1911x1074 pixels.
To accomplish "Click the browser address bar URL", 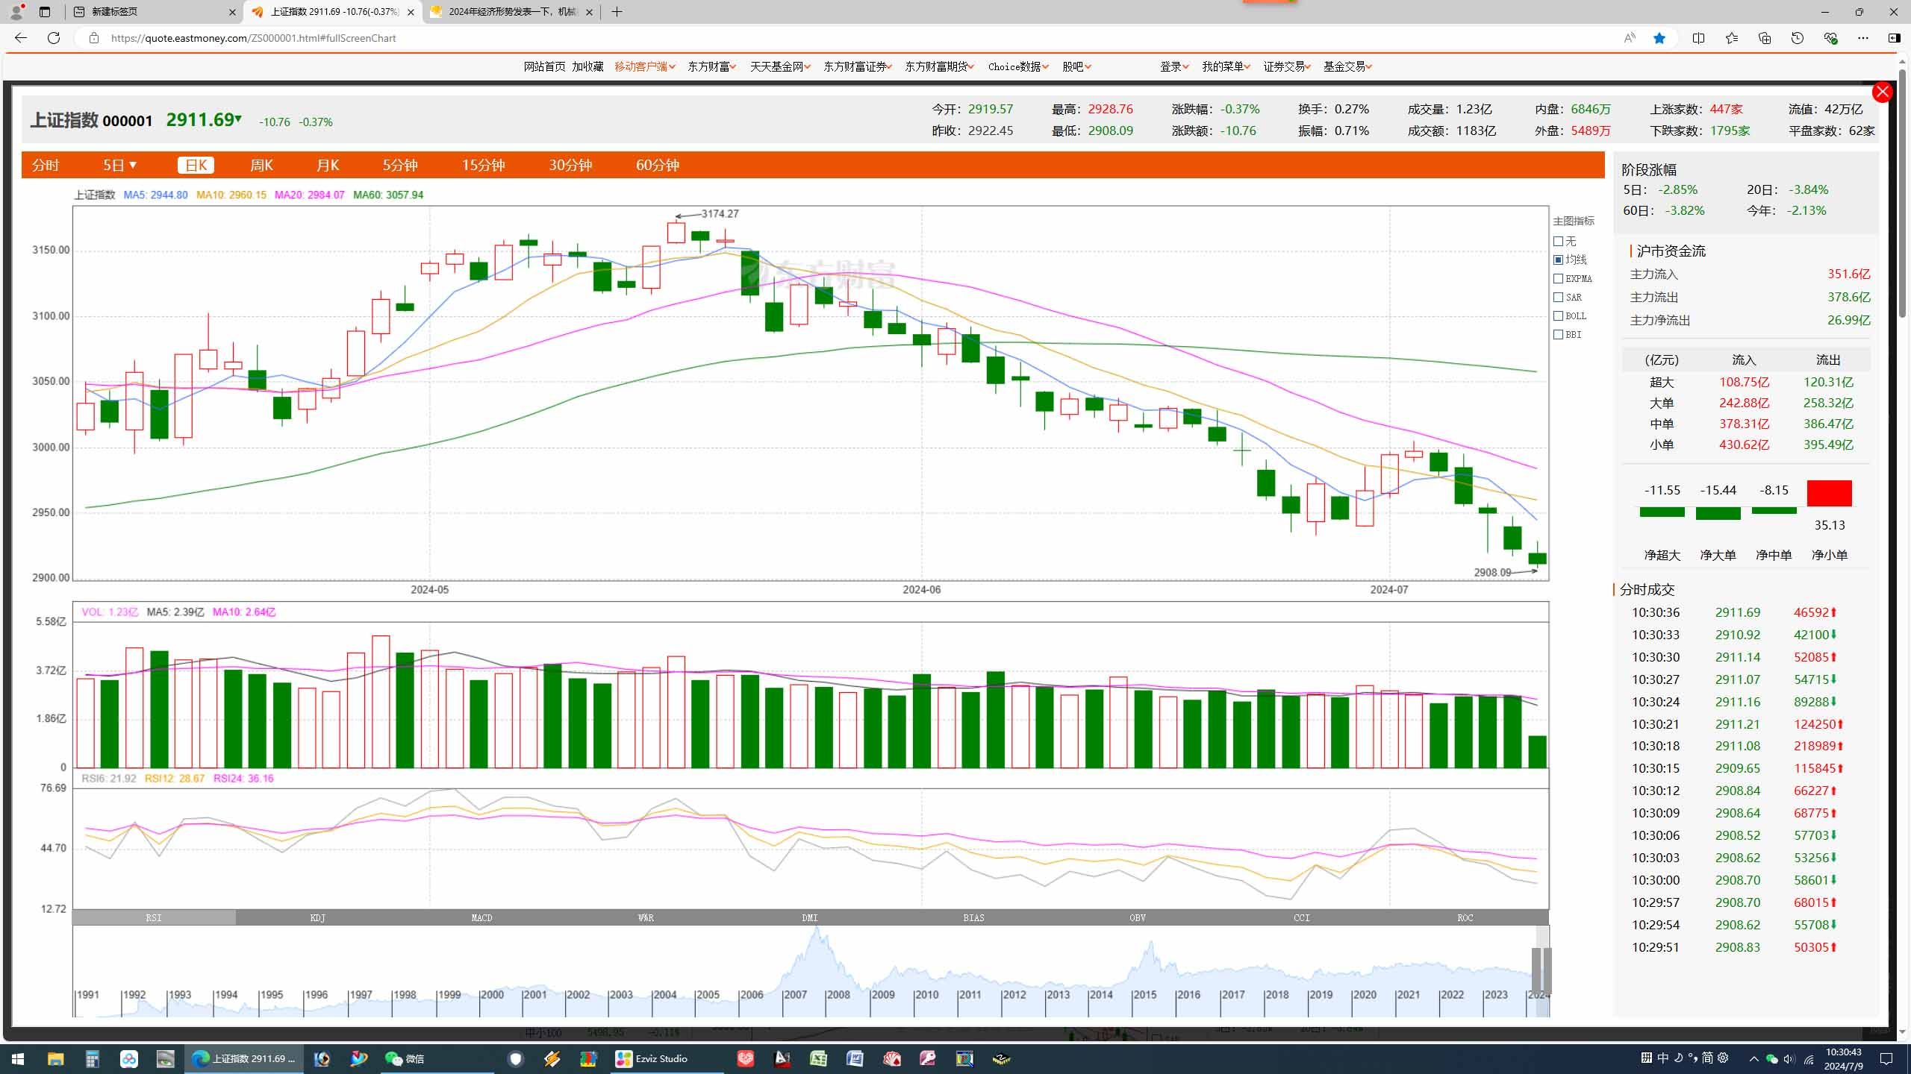I will [x=254, y=38].
